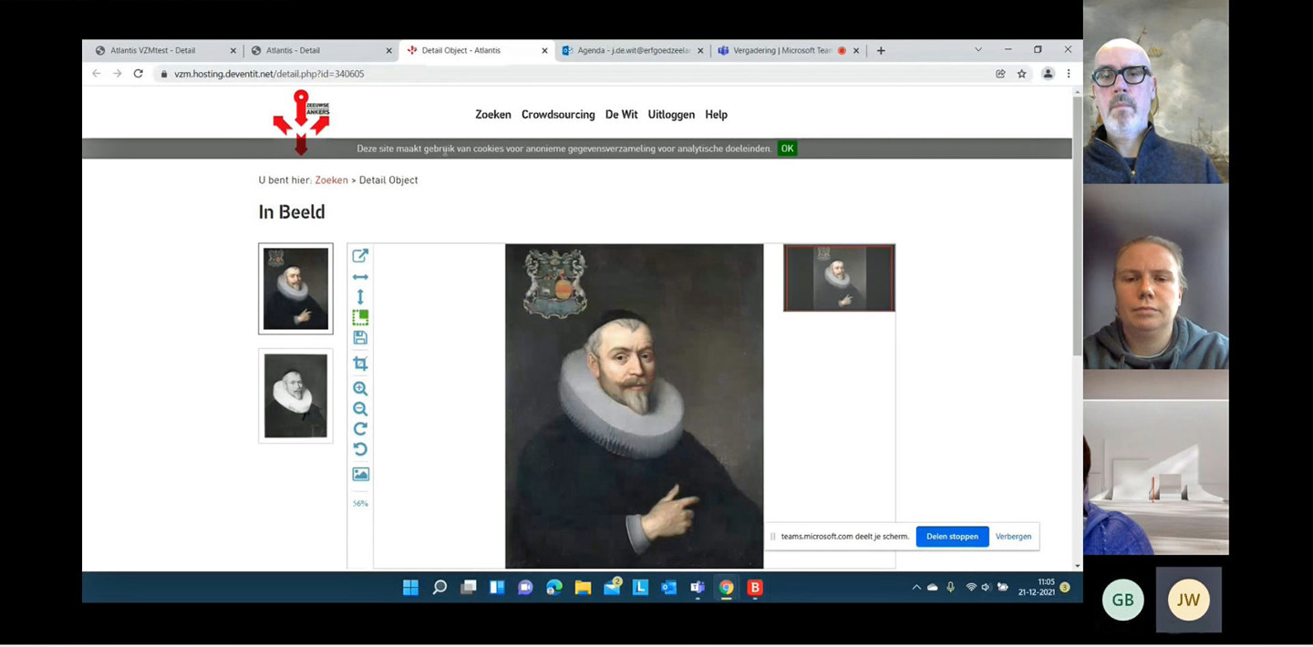Click taskbar Wi-Fi icon
The width and height of the screenshot is (1313, 647).
(x=971, y=588)
